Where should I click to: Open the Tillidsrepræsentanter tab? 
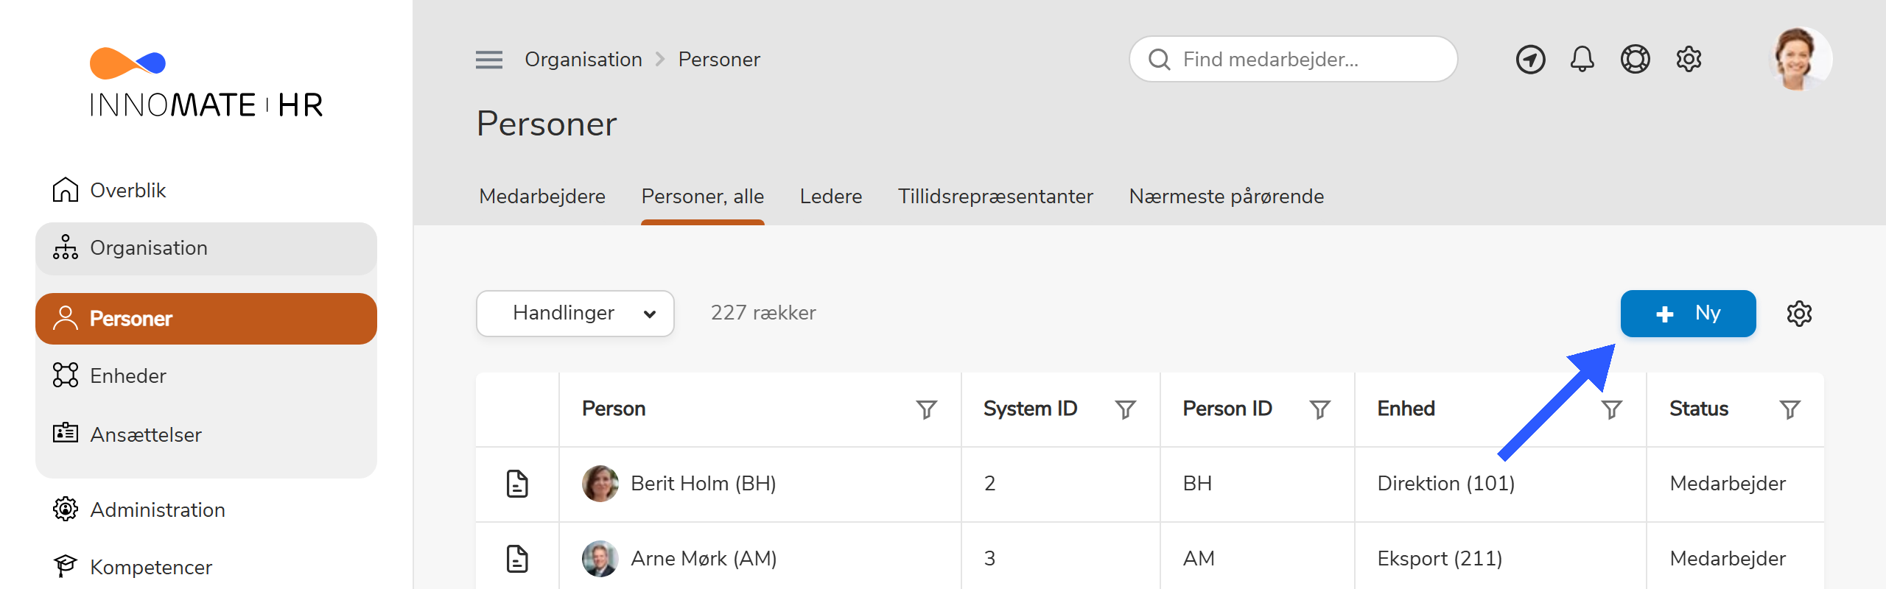click(x=995, y=196)
